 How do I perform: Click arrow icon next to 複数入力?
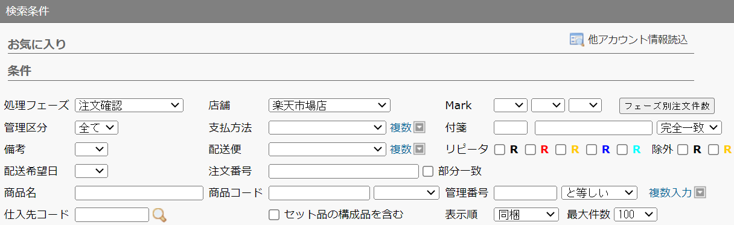[700, 192]
